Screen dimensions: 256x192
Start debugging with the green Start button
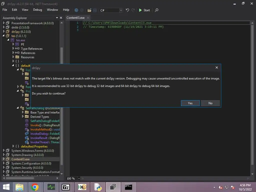tap(144, 10)
